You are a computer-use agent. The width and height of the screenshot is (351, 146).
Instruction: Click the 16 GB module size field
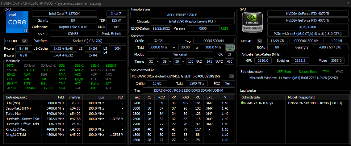click(x=157, y=83)
